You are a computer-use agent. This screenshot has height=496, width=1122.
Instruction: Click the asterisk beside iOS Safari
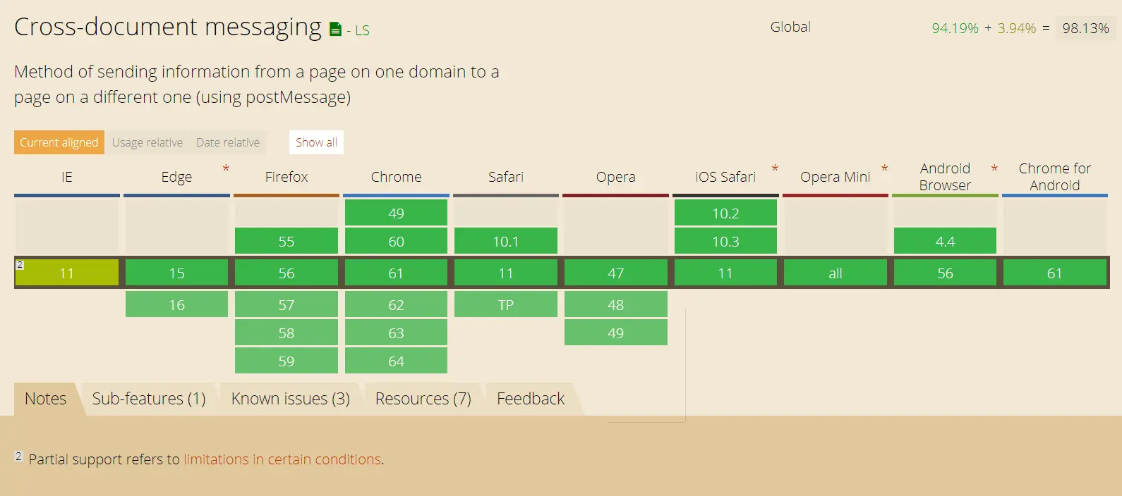[775, 169]
